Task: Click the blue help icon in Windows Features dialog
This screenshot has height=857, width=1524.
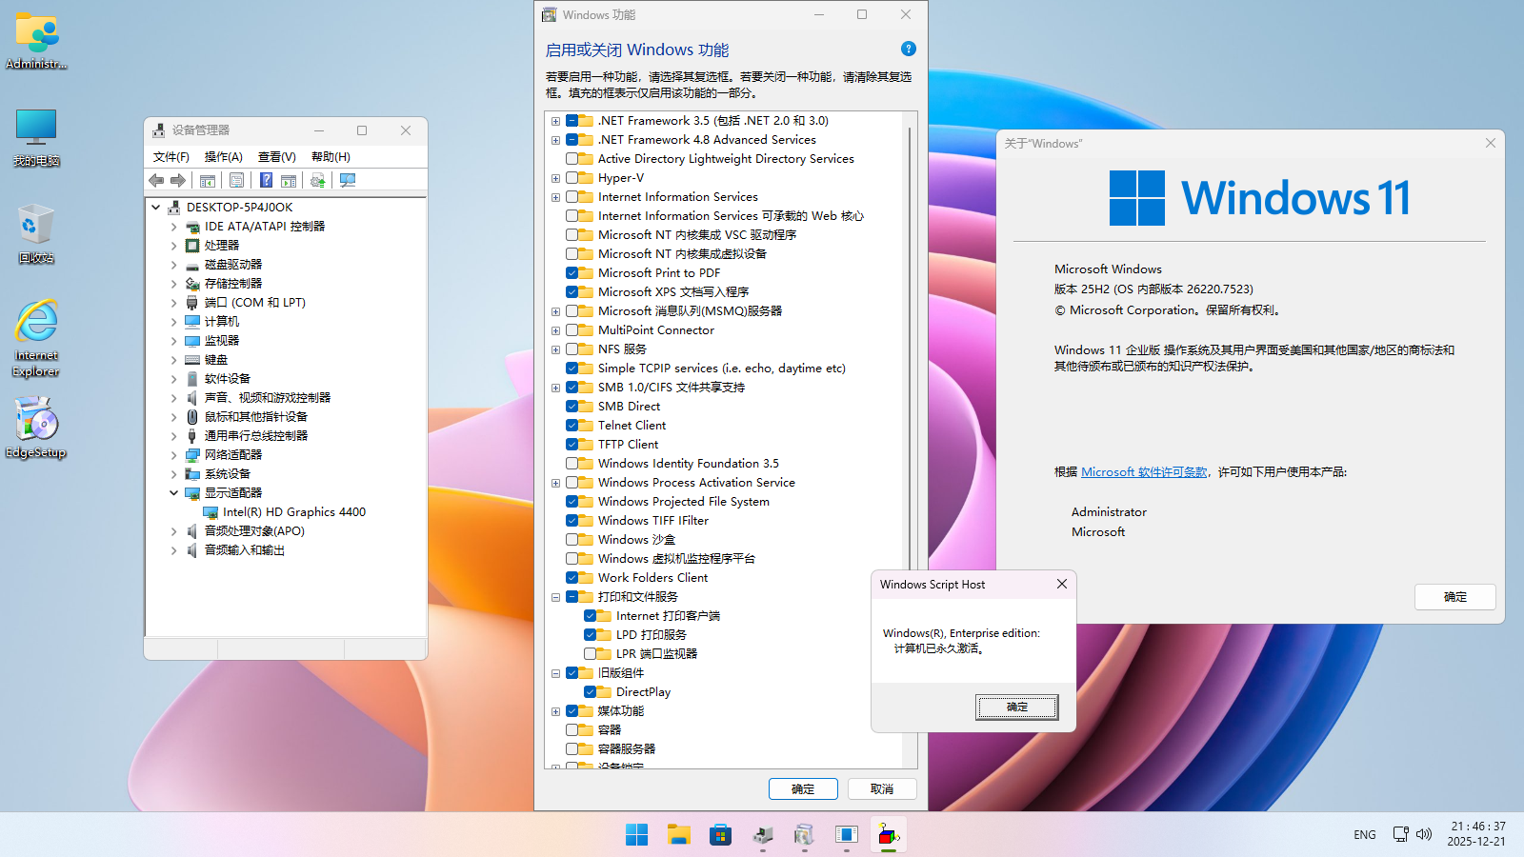Action: (909, 49)
